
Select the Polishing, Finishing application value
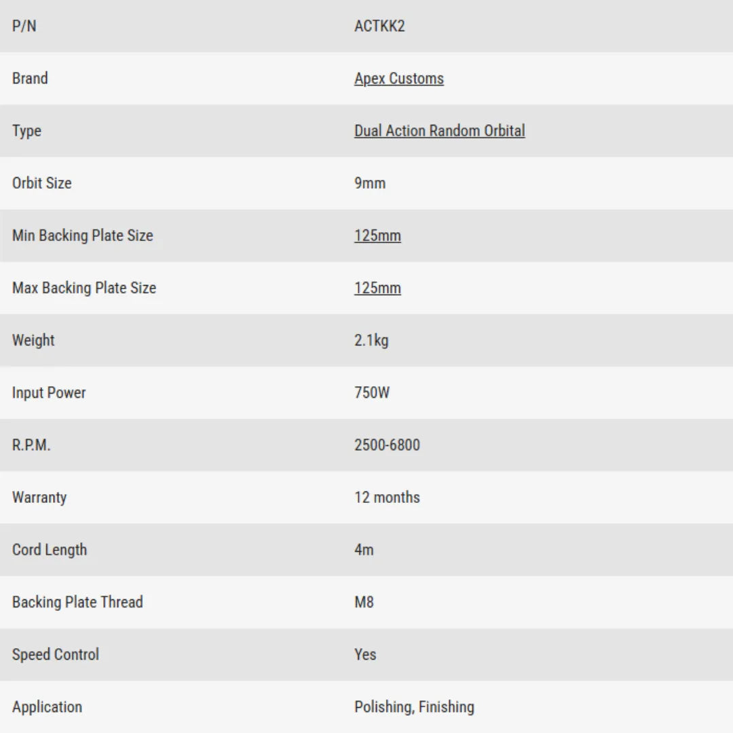(x=414, y=707)
